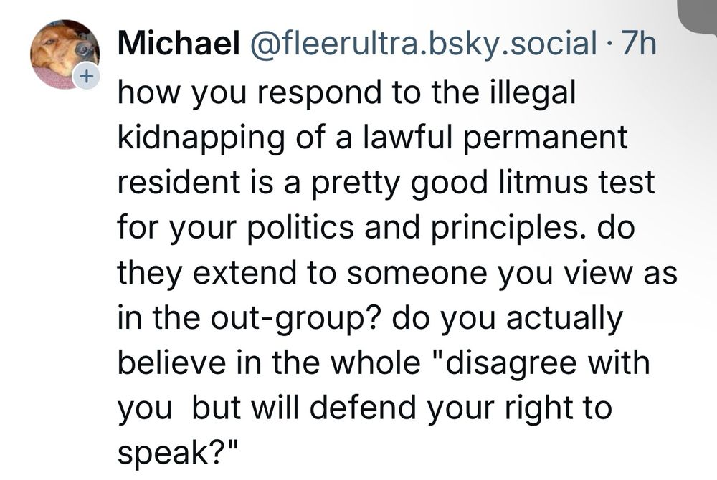Tap the 'politics and principles' line
The width and height of the screenshot is (717, 480).
point(376,228)
